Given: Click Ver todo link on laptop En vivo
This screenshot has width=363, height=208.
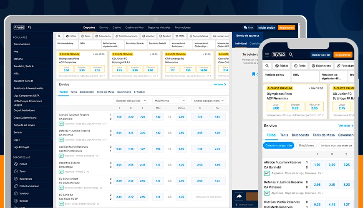Looking at the screenshot, I should pos(220,84).
